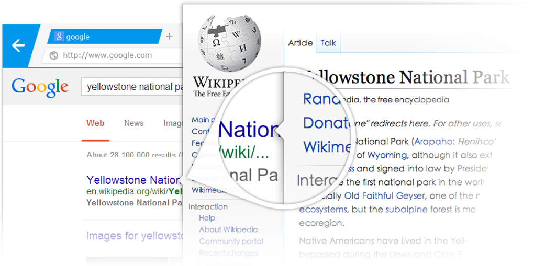The image size is (534, 266).
Task: Follow the subalpine link in the article
Action: [x=406, y=210]
